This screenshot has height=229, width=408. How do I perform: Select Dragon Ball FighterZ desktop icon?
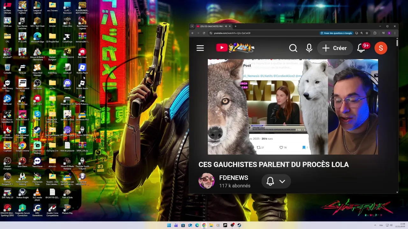click(x=22, y=8)
